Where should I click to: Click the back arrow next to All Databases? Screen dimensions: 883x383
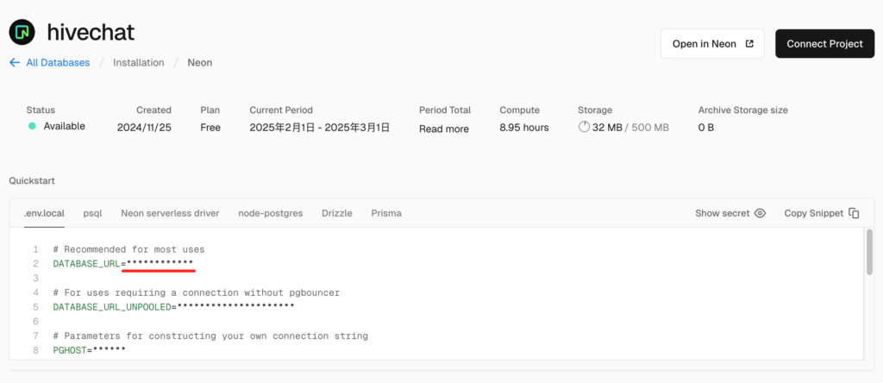point(15,63)
